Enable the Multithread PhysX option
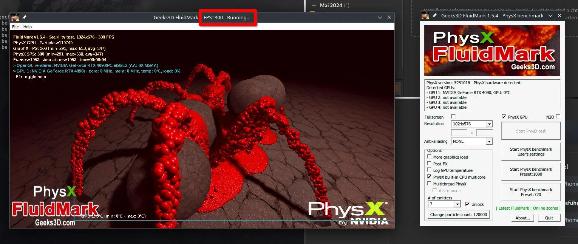The height and width of the screenshot is (244, 578). pos(429,184)
